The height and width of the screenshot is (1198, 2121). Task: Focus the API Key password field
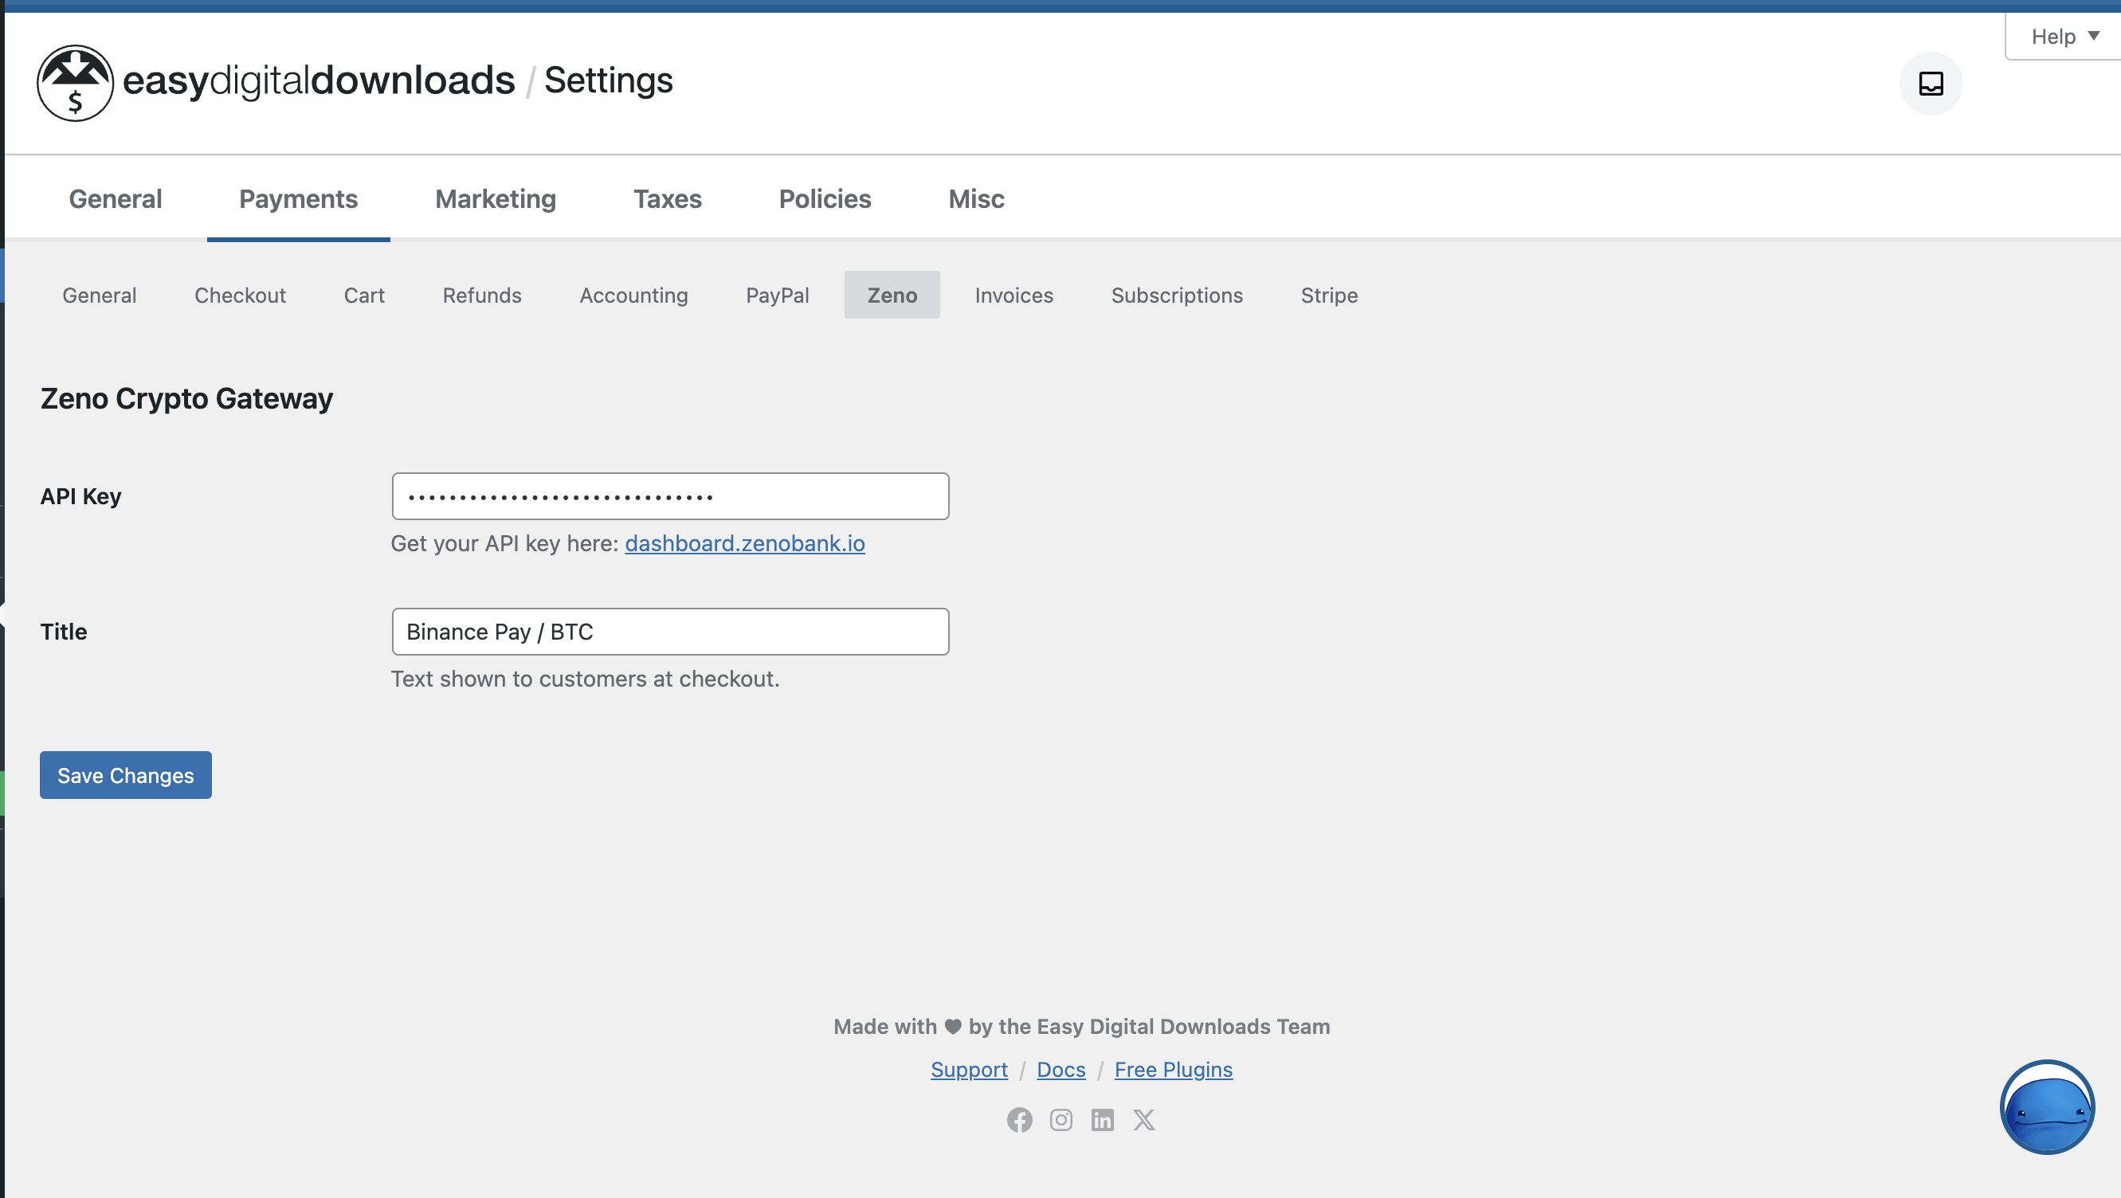click(x=670, y=495)
